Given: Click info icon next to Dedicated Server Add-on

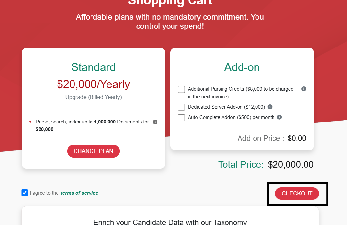Looking at the screenshot, I should pos(270,107).
